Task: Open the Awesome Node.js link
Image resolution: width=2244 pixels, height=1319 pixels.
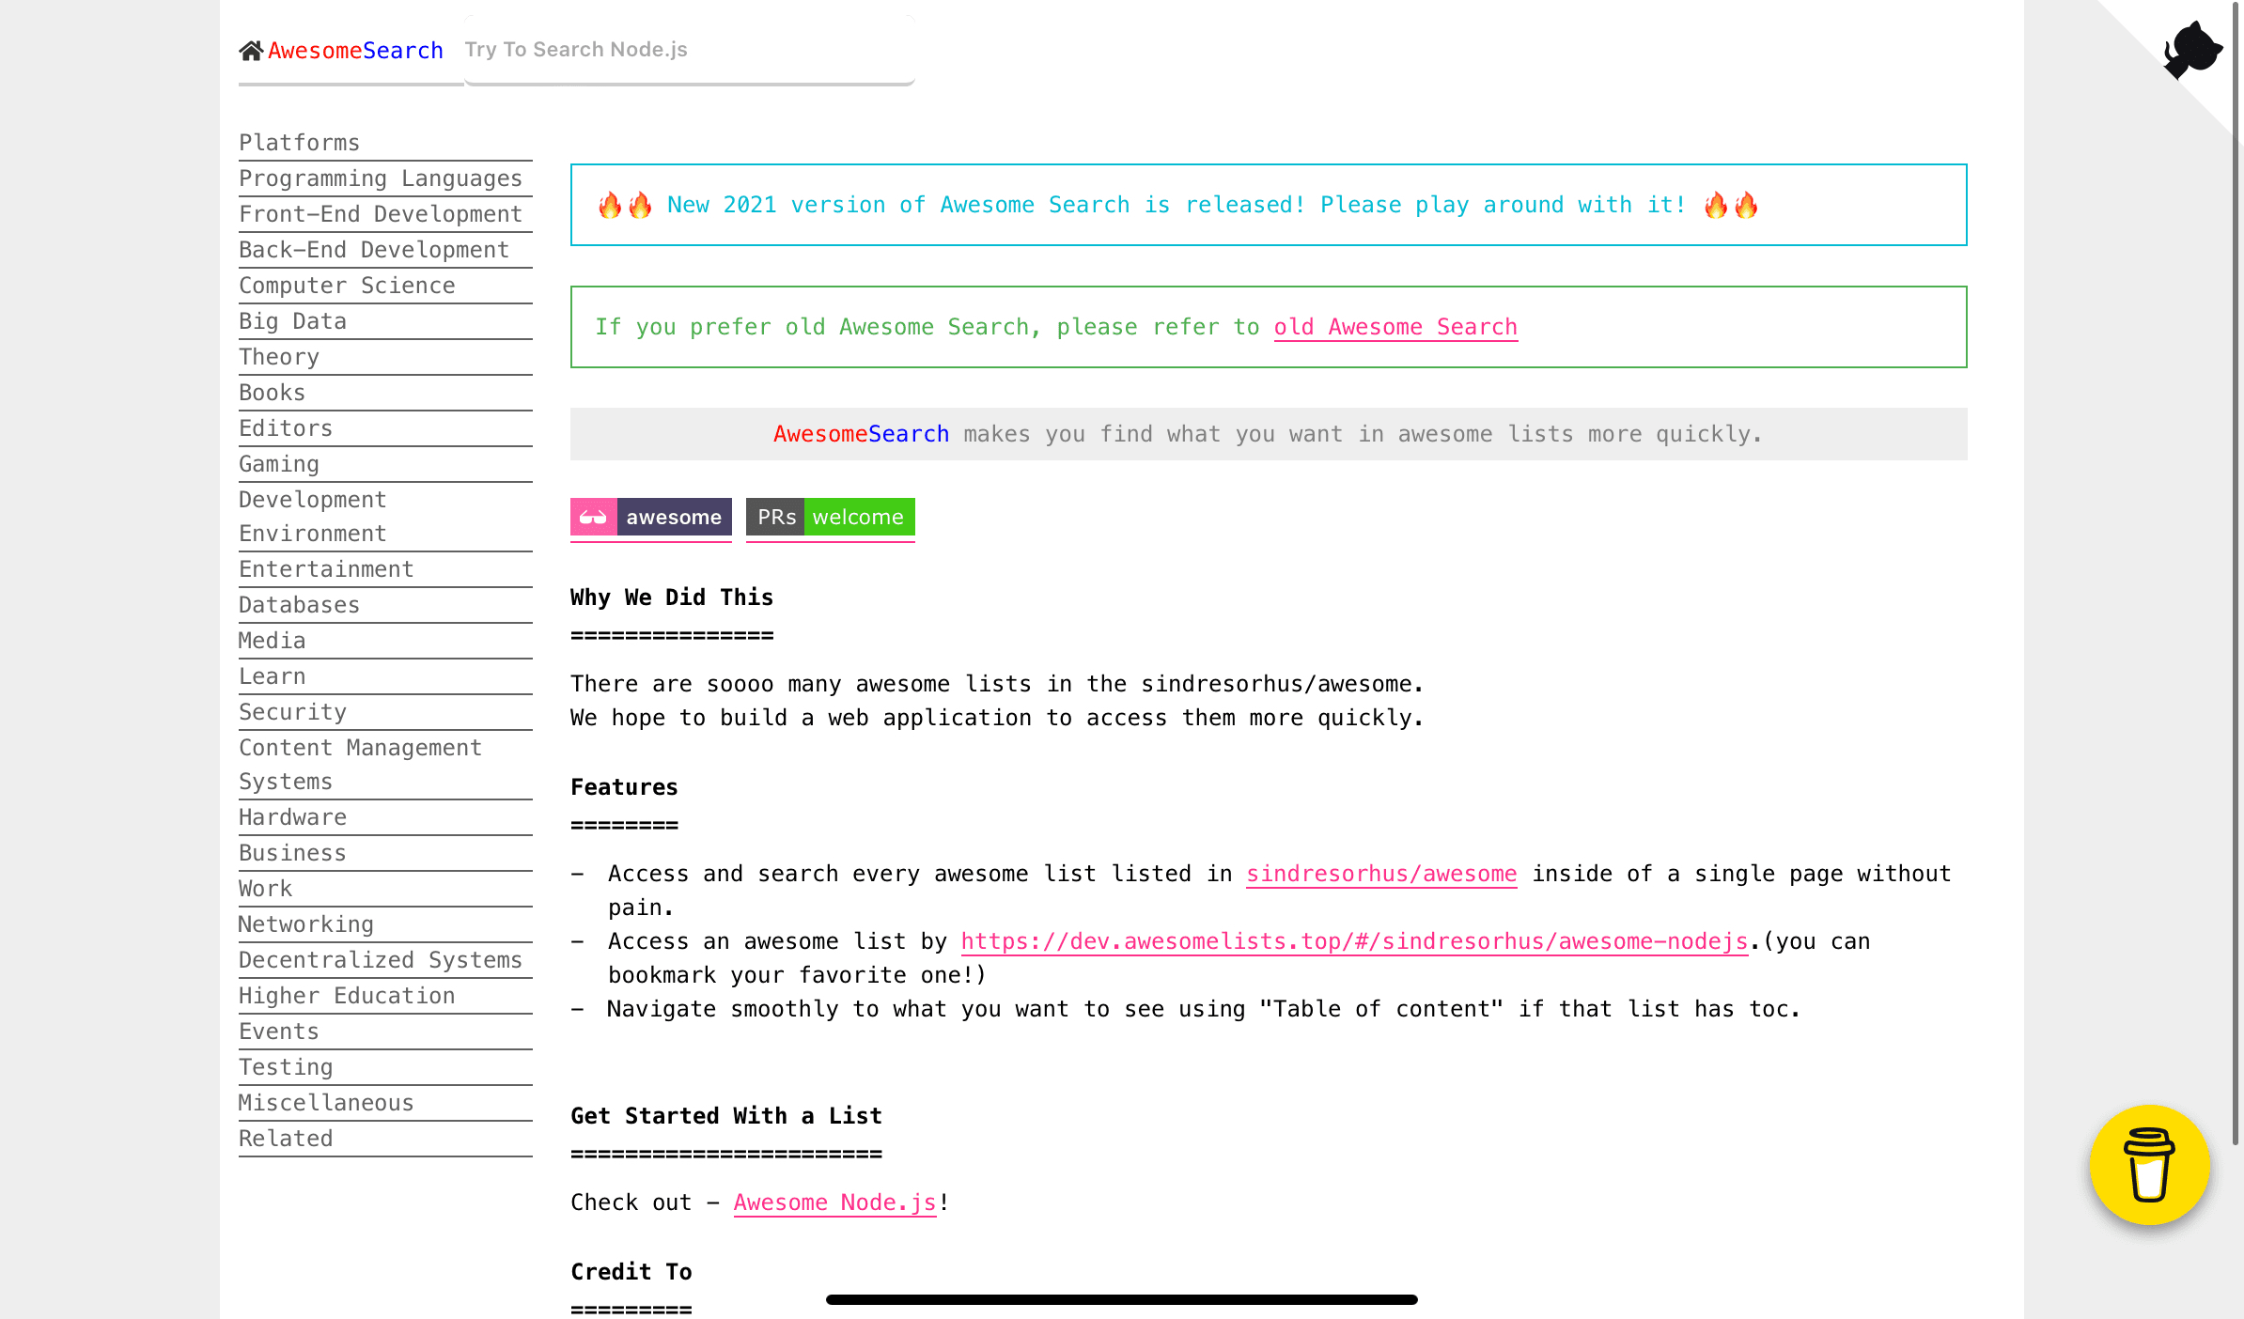Action: pos(834,1203)
